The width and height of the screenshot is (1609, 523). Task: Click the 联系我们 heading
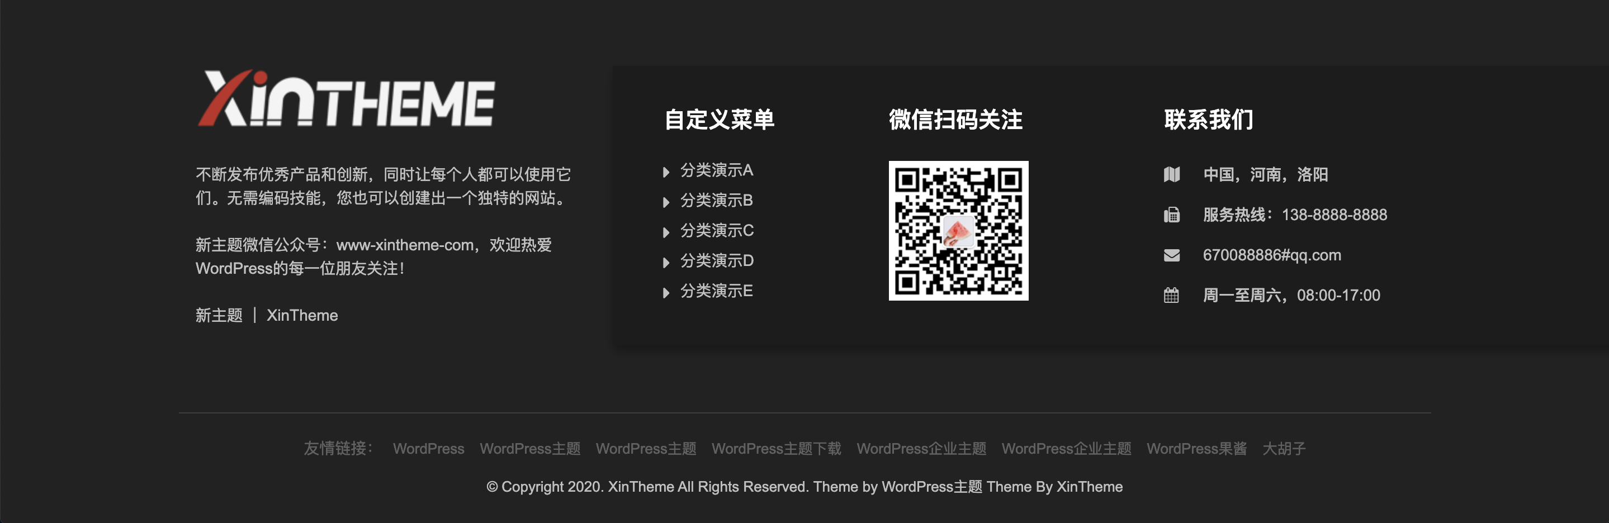1209,119
